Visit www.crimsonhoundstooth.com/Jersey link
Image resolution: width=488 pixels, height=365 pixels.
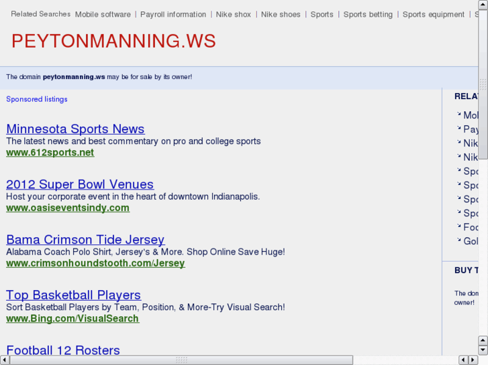pyautogui.click(x=95, y=263)
